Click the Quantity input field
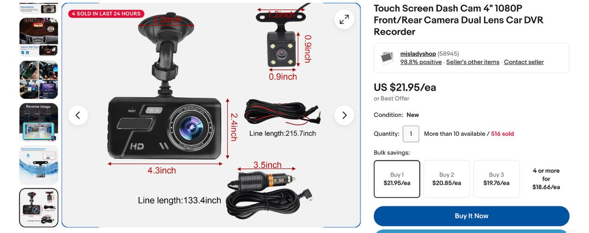589x233 pixels. tap(411, 134)
